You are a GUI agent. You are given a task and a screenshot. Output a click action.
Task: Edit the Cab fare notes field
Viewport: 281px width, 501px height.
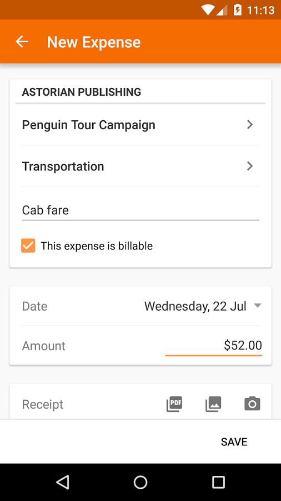point(140,210)
